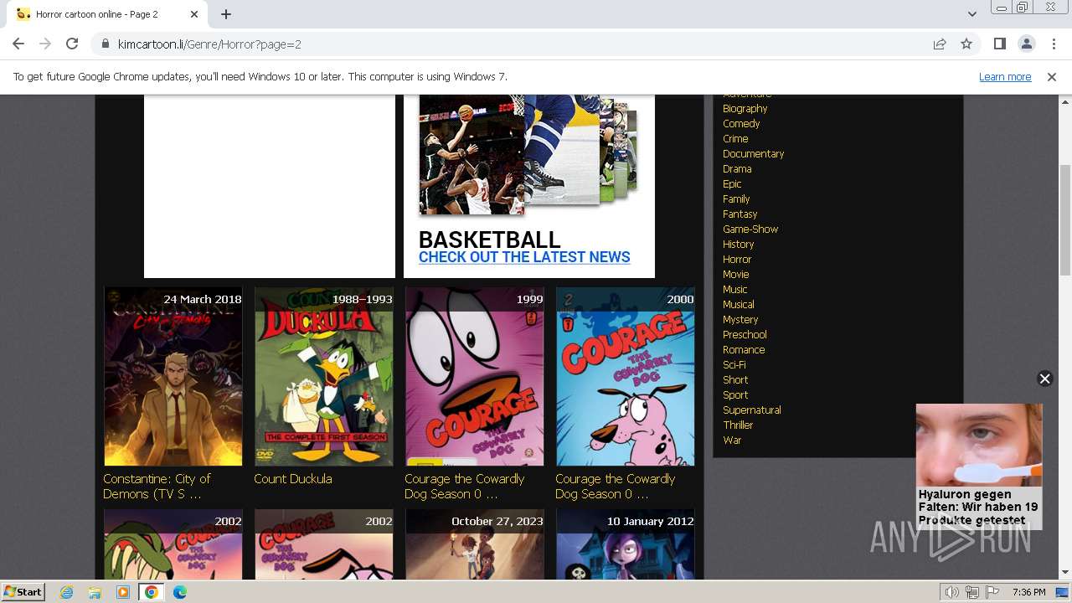The height and width of the screenshot is (603, 1072).
Task: Open the October 27, 2023 cartoon thumbnail
Action: tap(475, 544)
